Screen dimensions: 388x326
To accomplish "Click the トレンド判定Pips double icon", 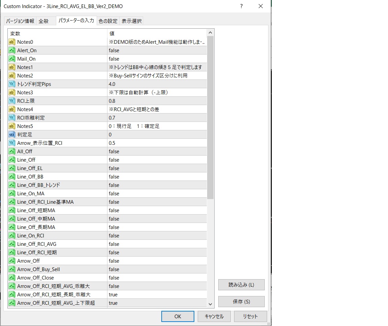I will [x=12, y=84].
